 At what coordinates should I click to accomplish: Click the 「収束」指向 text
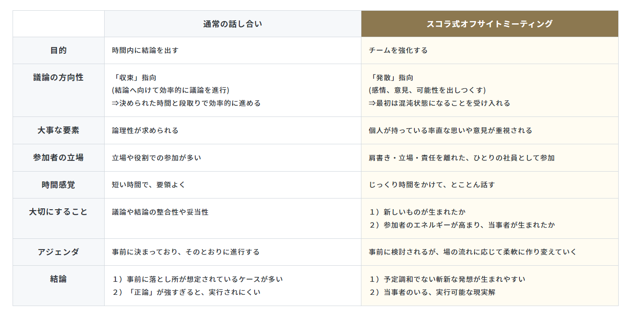tap(134, 78)
